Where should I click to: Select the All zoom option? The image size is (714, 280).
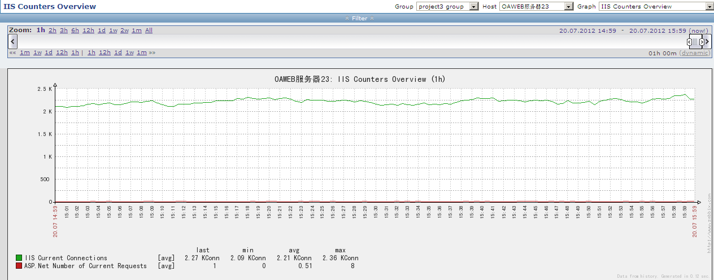click(149, 30)
